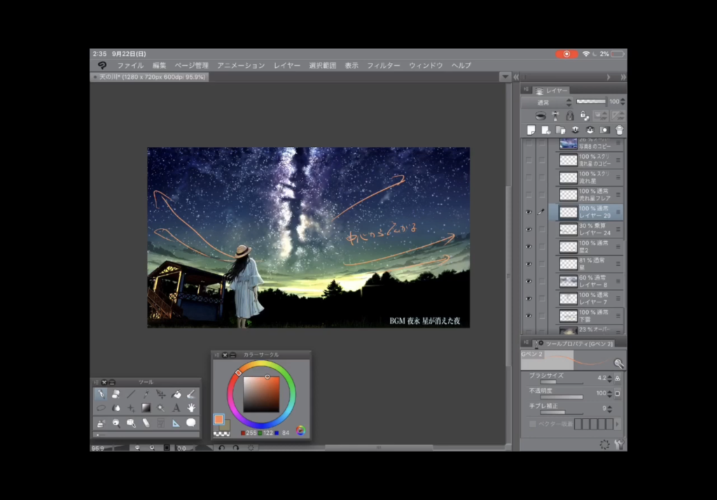This screenshot has height=500, width=717.
Task: Select the Text tool
Action: click(176, 408)
